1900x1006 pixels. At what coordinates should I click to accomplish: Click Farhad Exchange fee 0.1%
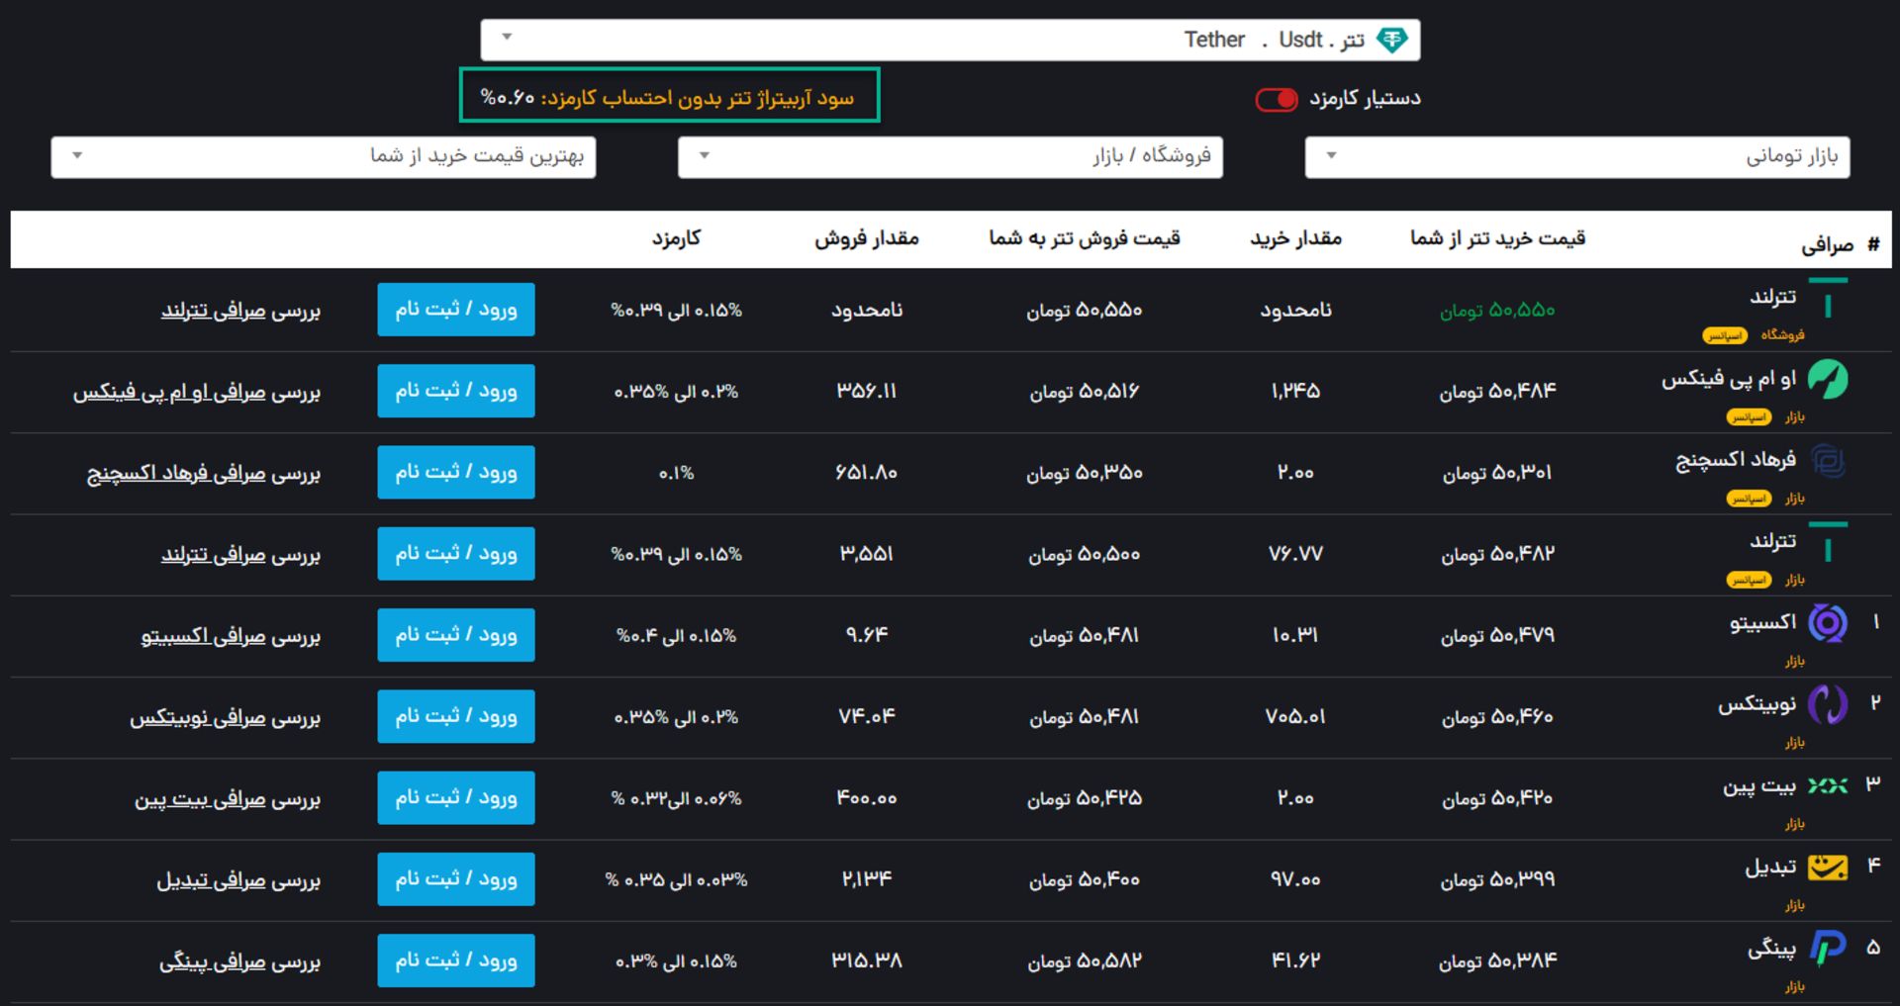[x=677, y=474]
